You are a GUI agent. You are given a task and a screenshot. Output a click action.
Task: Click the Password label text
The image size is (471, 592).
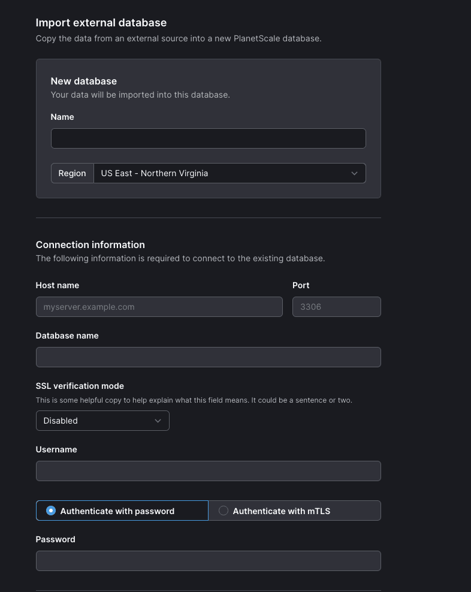[x=56, y=539]
